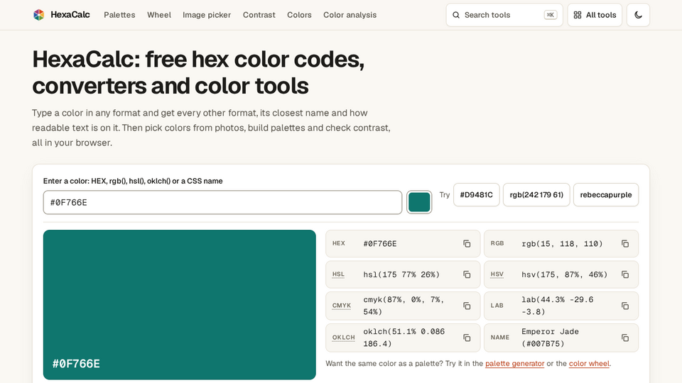Click the oklch(51.1% 0.086 186.4) value

(404, 338)
